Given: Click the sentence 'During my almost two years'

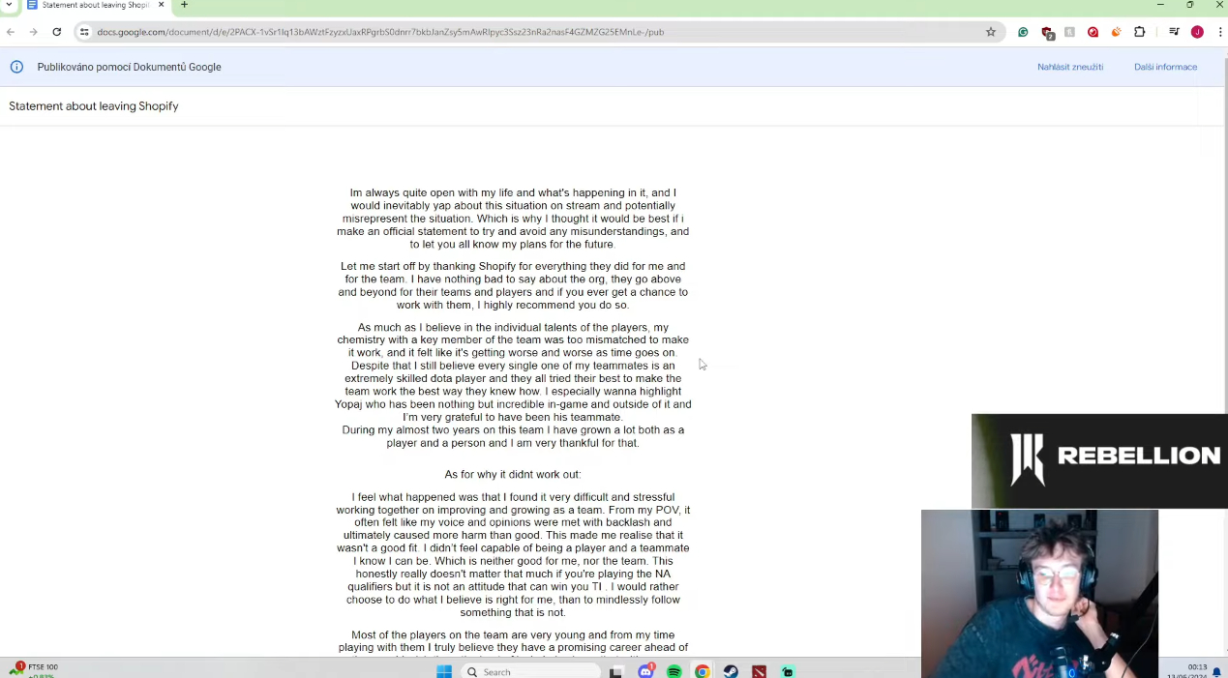Looking at the screenshot, I should tap(513, 436).
